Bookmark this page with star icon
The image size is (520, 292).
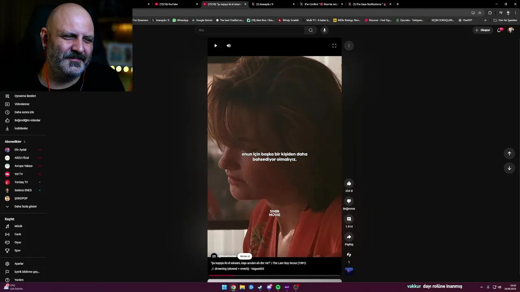(480, 13)
